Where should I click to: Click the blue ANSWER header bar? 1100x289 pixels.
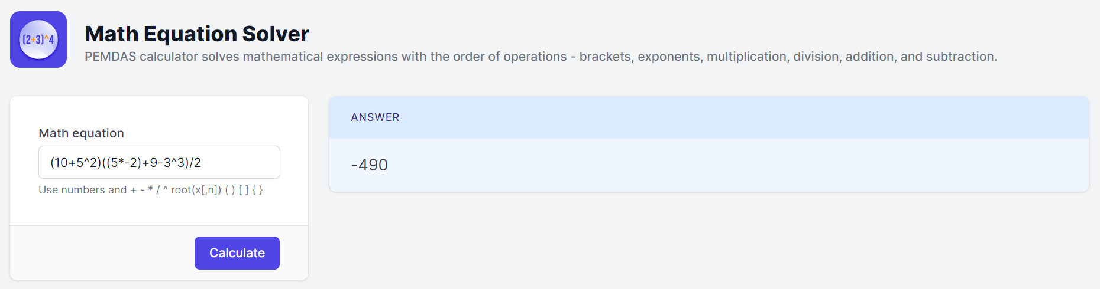point(708,117)
